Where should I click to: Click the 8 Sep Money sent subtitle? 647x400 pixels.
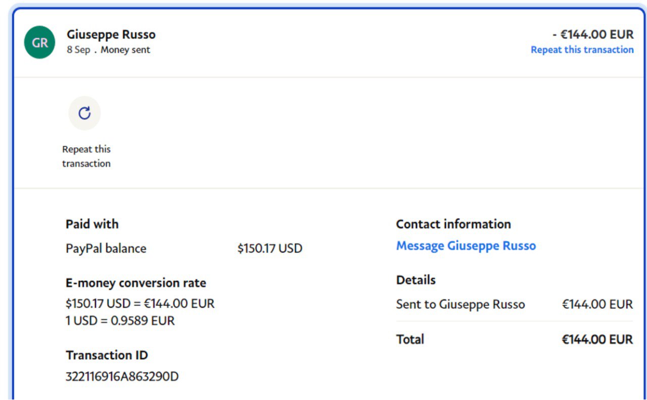(108, 49)
